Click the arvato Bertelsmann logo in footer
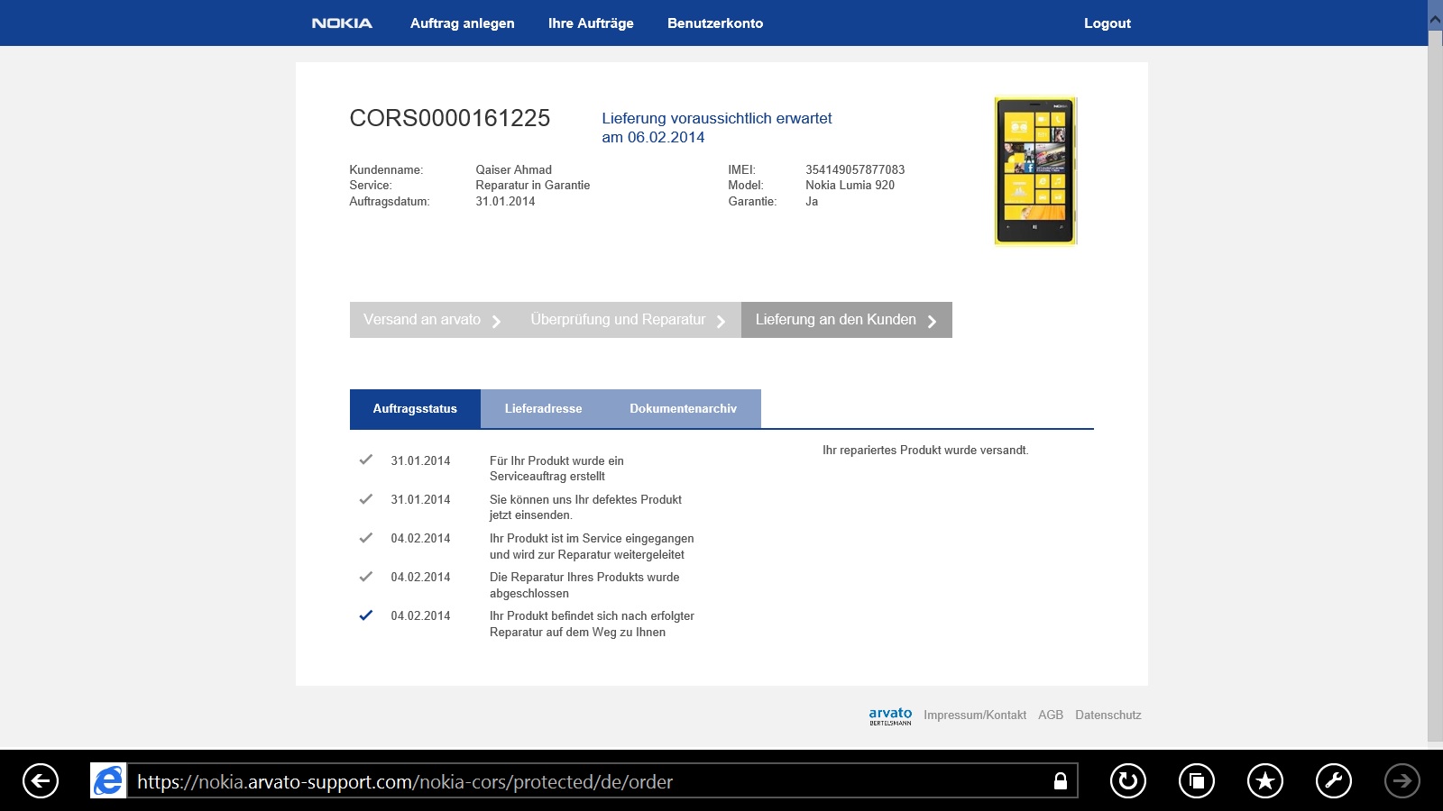The width and height of the screenshot is (1443, 811). [x=890, y=716]
